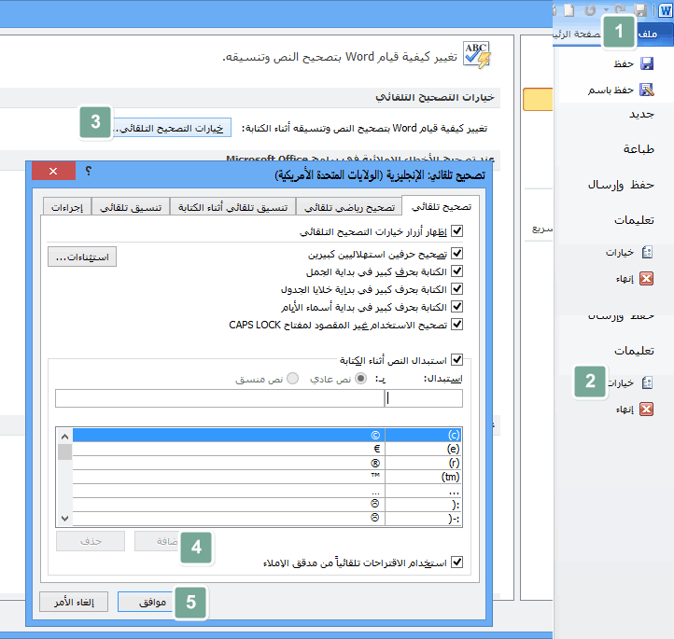Viewport: 674px width, 639px height.
Task: Select the (c) copyright replacement row
Action: [x=267, y=435]
